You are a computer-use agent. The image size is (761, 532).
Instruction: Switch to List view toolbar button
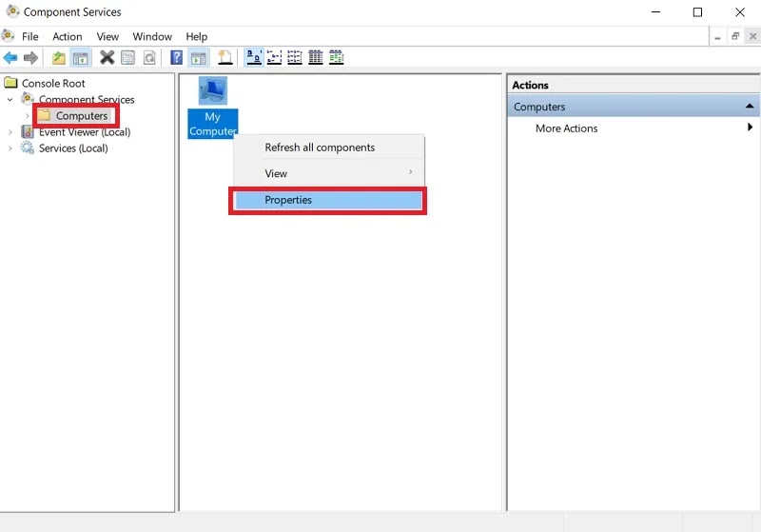tap(295, 57)
